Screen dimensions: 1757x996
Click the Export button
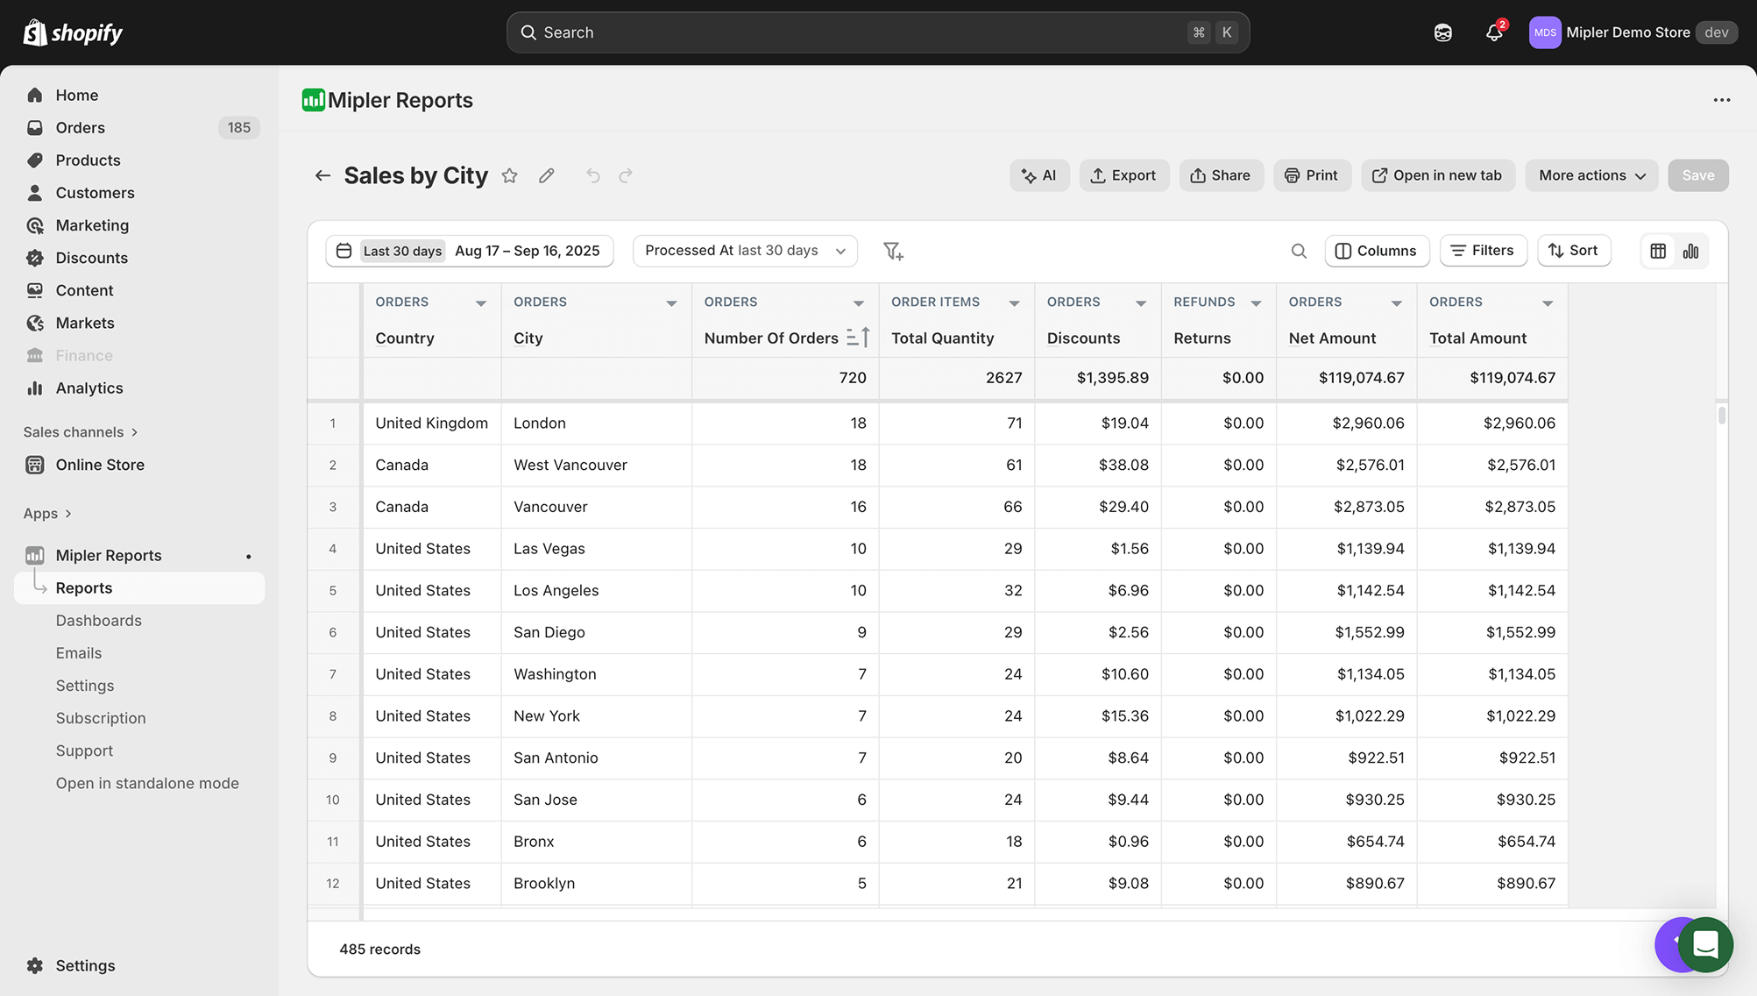pos(1123,175)
